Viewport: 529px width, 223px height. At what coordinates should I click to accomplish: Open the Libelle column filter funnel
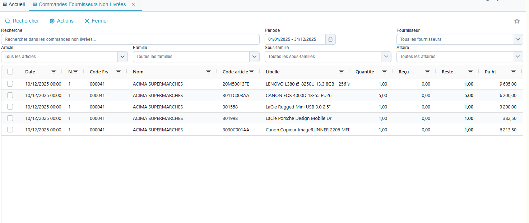(341, 72)
